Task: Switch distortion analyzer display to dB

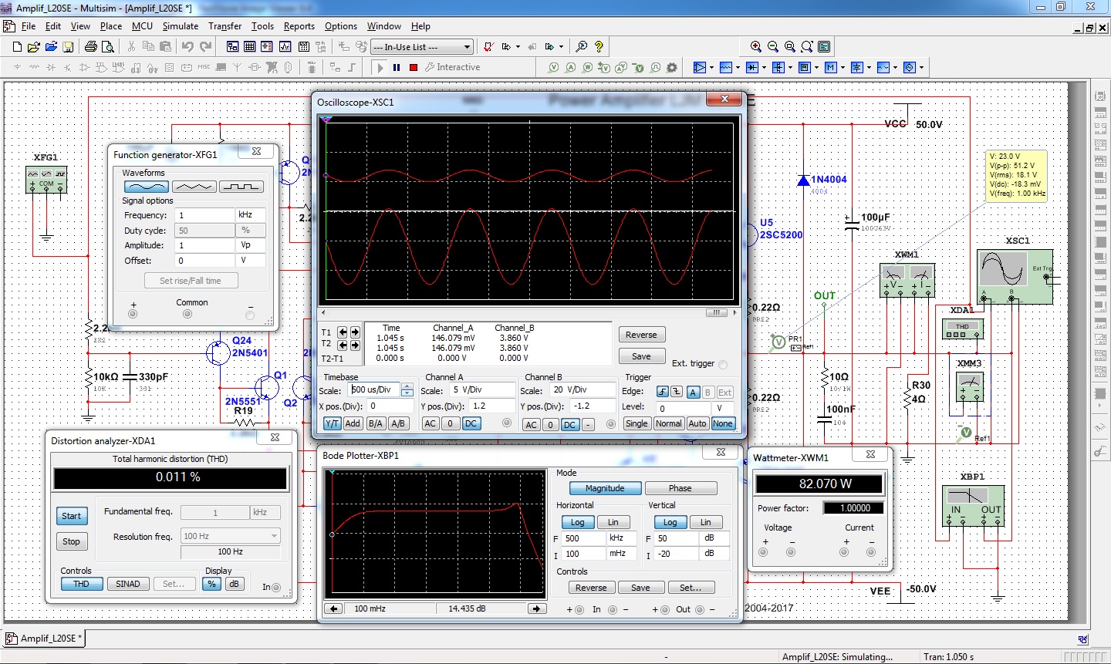Action: click(x=234, y=584)
